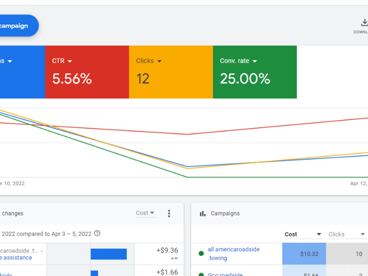Open the Cost dropdown in changes card
The height and width of the screenshot is (276, 368).
(145, 213)
